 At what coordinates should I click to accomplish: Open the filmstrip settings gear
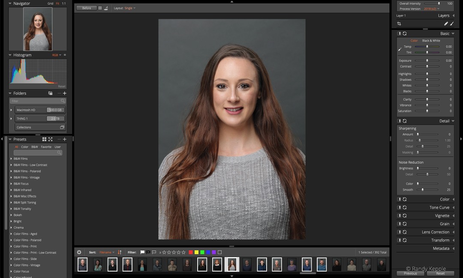tap(79, 252)
